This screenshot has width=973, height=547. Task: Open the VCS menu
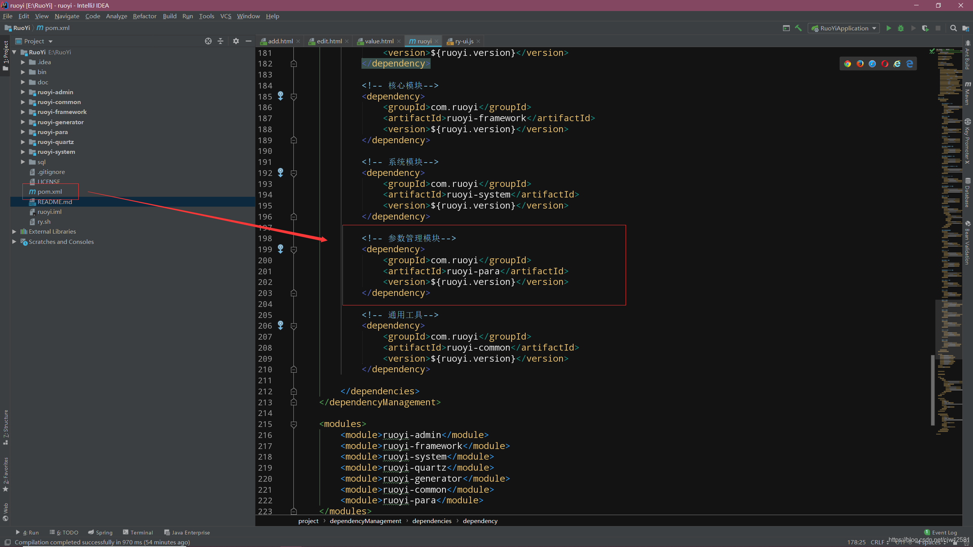(226, 16)
